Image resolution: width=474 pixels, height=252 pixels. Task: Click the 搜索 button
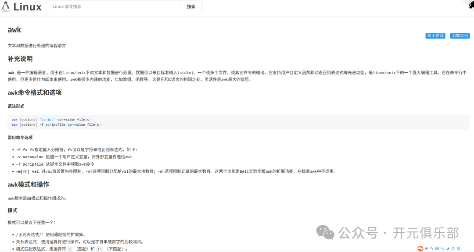pyautogui.click(x=191, y=6)
